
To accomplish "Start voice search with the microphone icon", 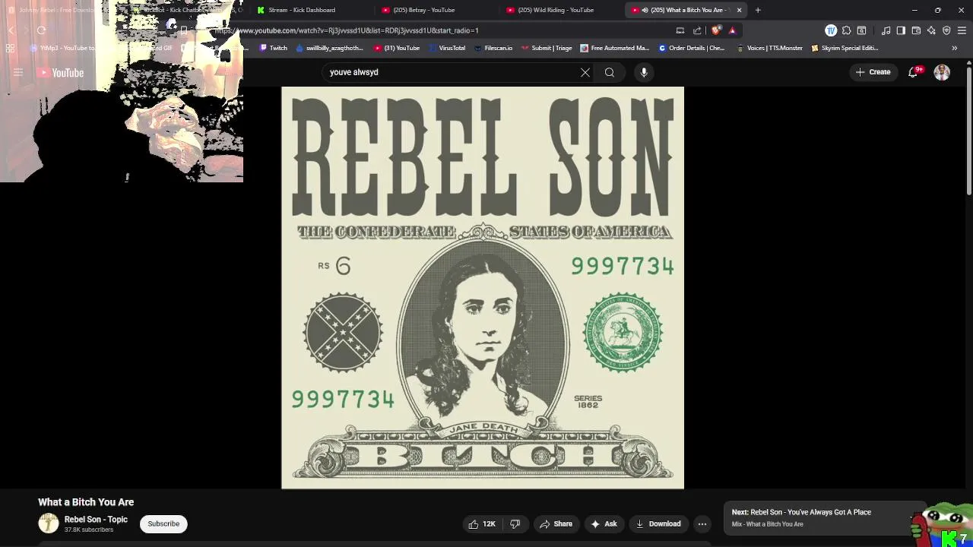I will coord(644,72).
